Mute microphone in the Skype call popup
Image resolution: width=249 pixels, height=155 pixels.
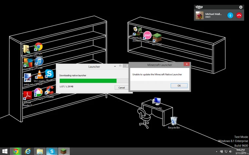tap(230, 15)
